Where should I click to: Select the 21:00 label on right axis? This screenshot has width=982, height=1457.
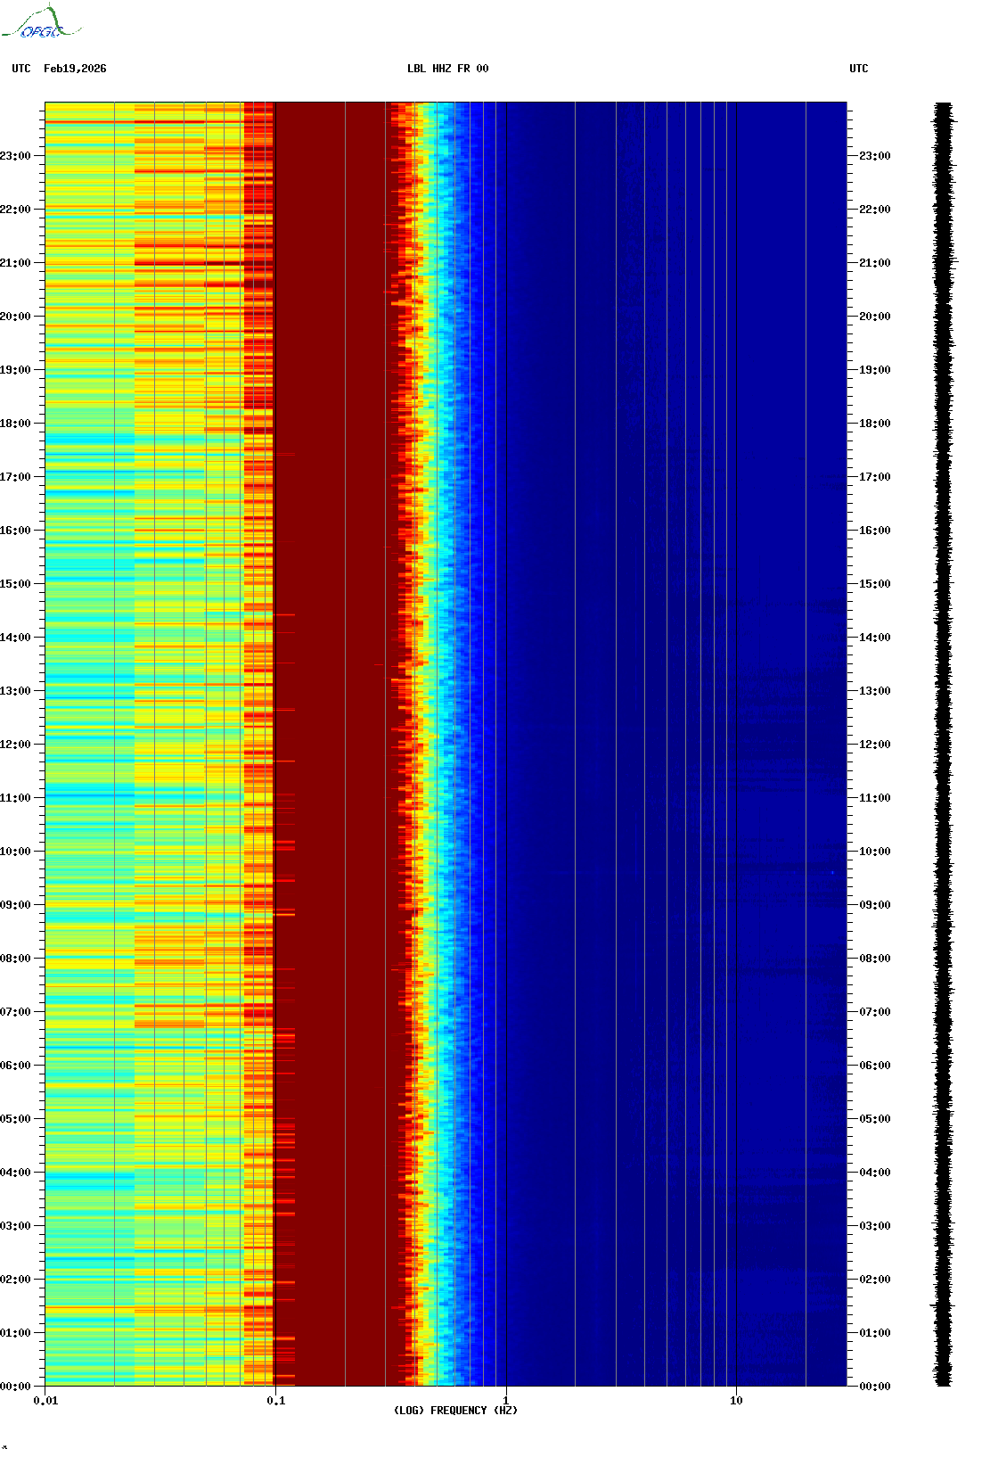pyautogui.click(x=874, y=263)
